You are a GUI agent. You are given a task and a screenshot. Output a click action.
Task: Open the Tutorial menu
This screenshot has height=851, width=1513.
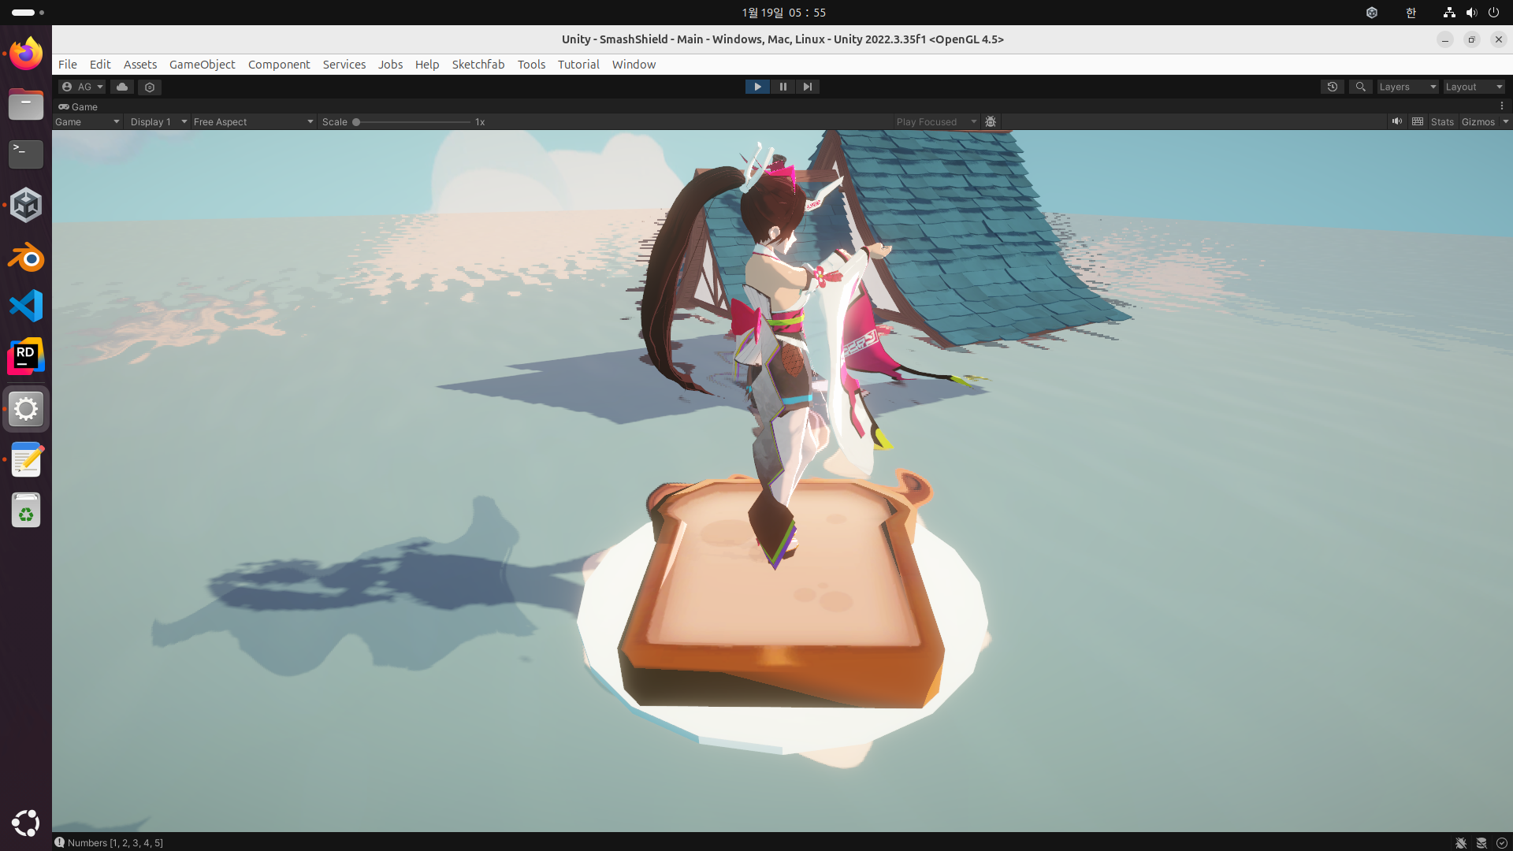tap(578, 65)
